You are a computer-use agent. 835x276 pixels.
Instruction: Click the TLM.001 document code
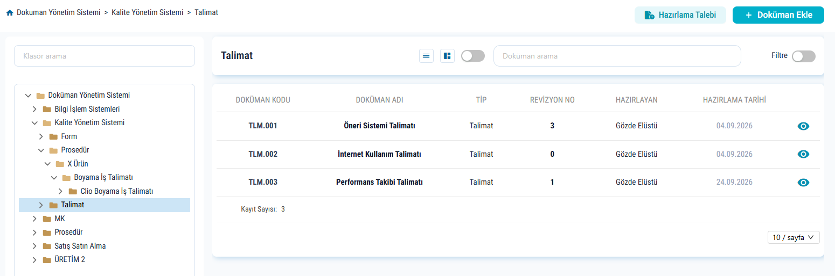click(x=263, y=126)
